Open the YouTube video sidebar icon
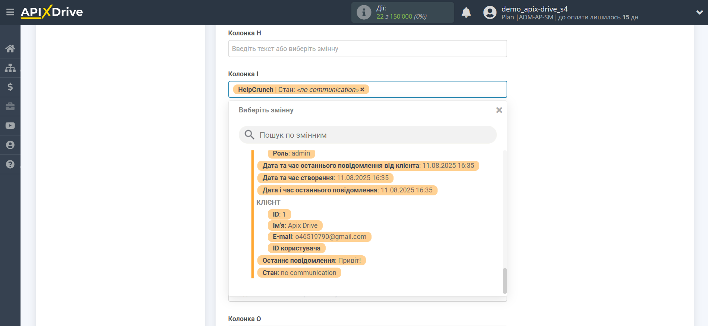708x326 pixels. click(x=10, y=126)
